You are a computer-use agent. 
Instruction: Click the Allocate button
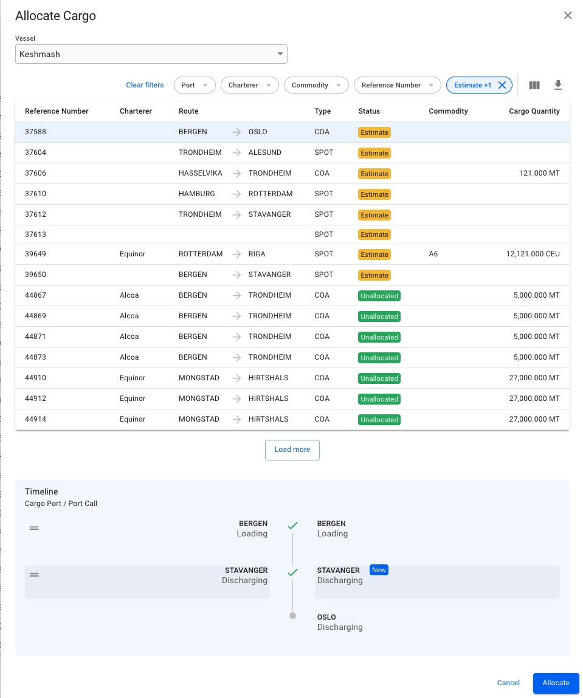(x=556, y=683)
